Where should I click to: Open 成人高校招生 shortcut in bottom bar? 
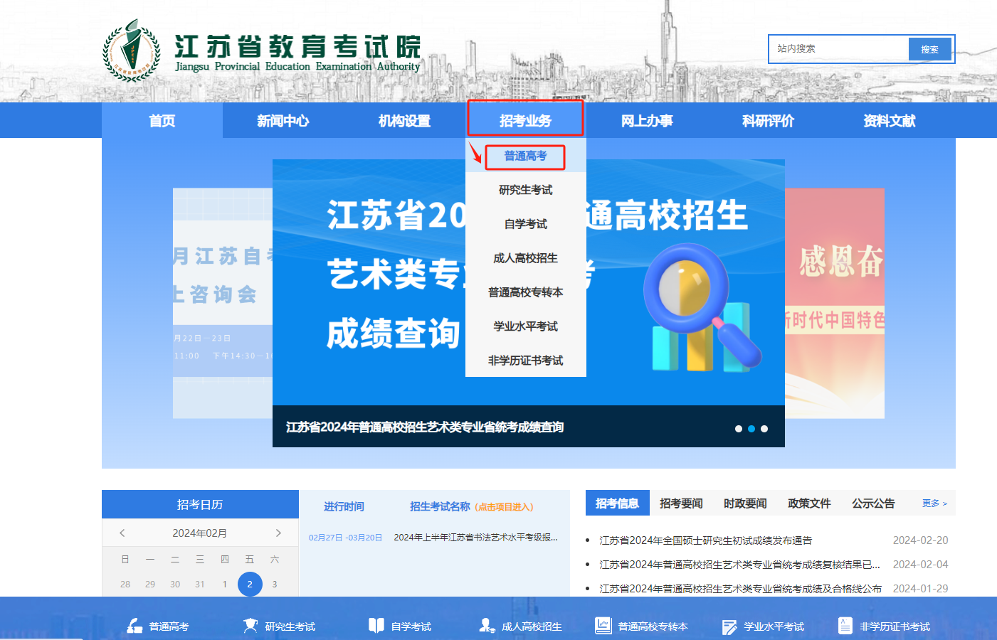pyautogui.click(x=521, y=626)
